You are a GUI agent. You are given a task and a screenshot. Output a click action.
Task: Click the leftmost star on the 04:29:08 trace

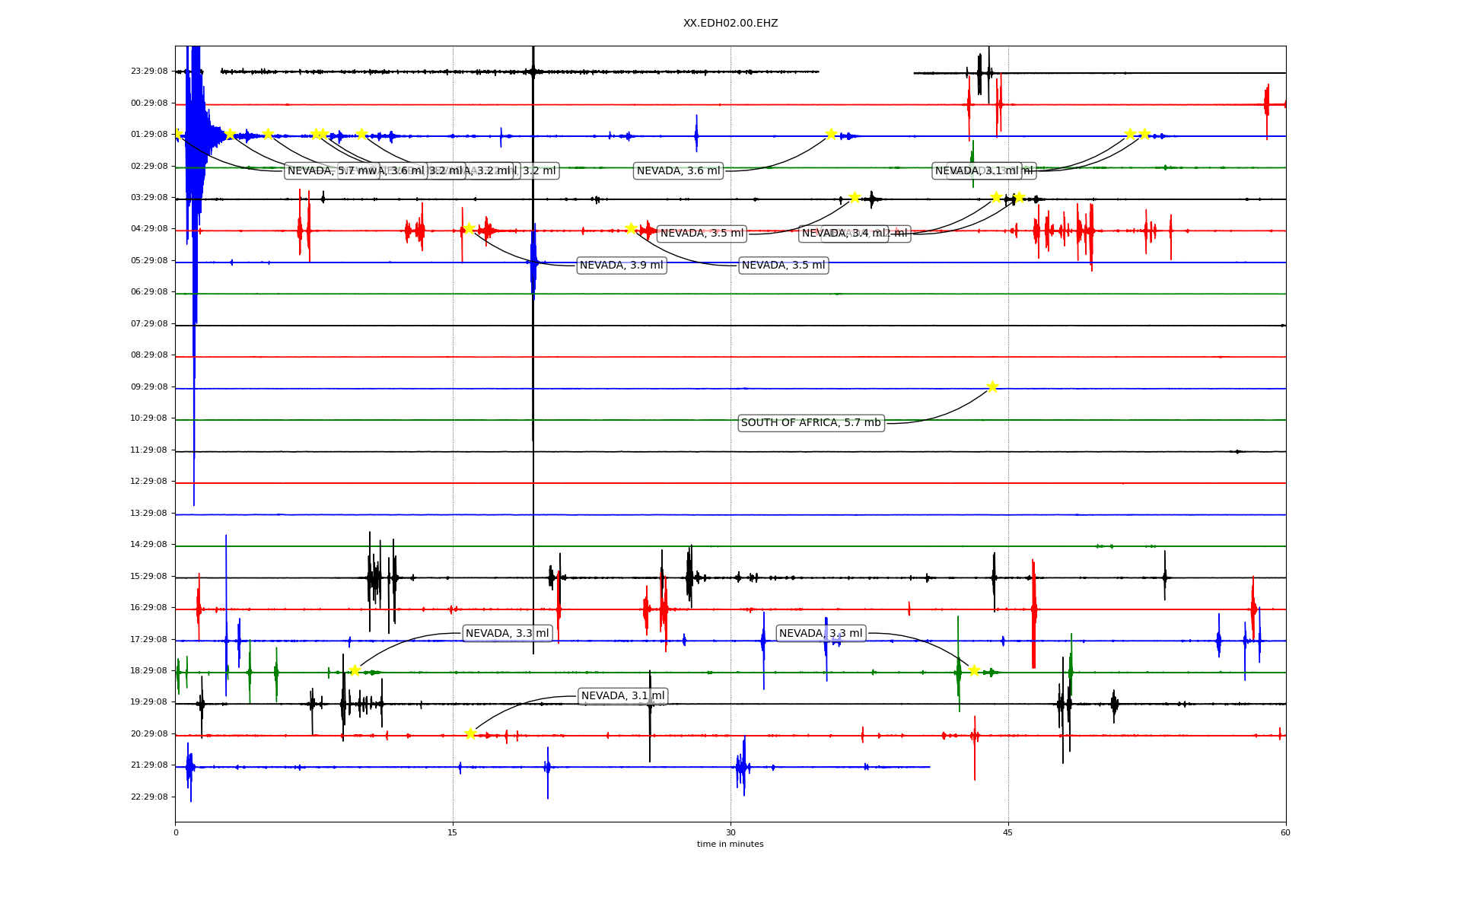[x=469, y=228]
